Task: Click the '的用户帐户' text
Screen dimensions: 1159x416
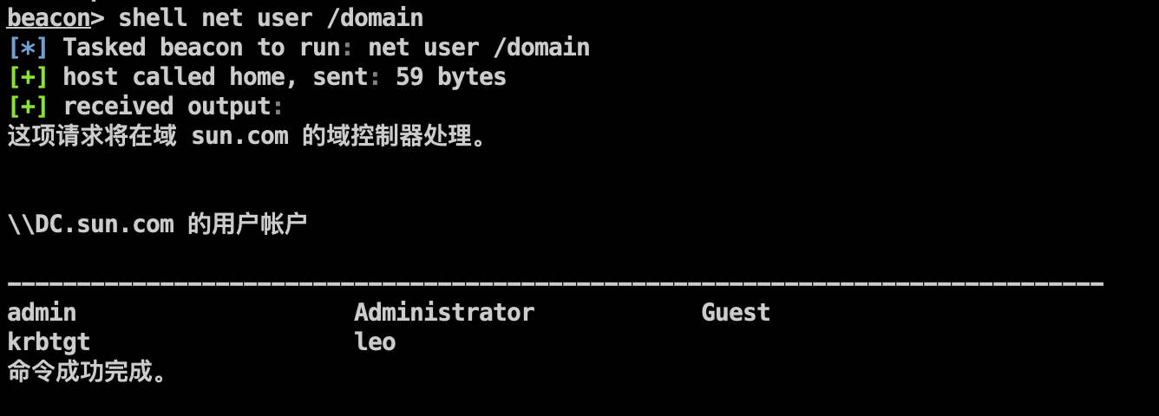Action: click(x=247, y=224)
